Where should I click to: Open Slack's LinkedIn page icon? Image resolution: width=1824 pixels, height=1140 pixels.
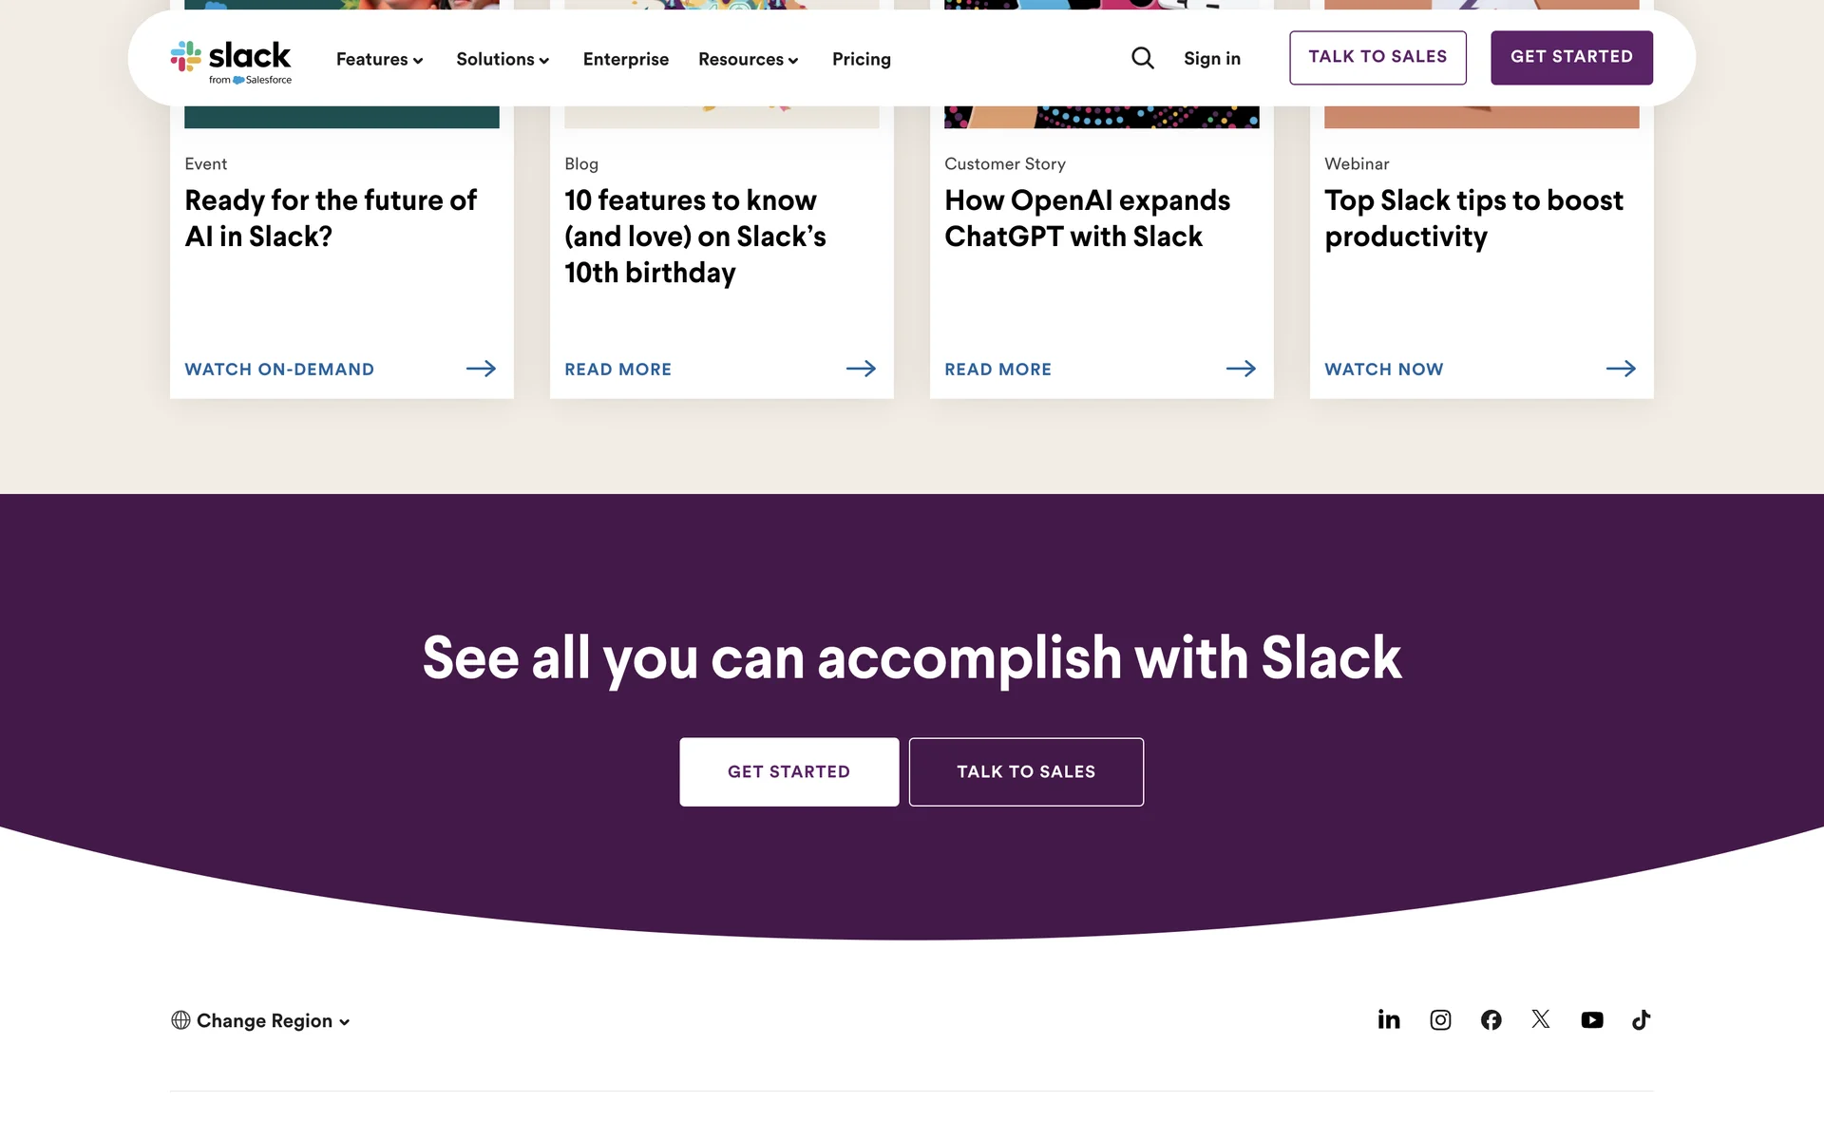1389,1019
